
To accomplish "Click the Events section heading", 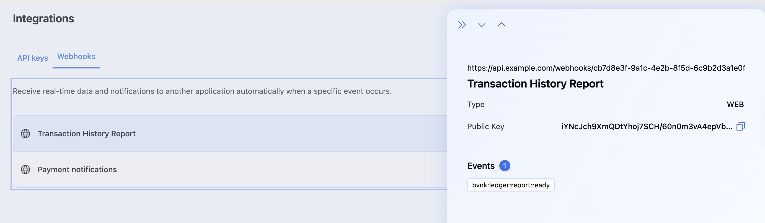I will pos(481,166).
